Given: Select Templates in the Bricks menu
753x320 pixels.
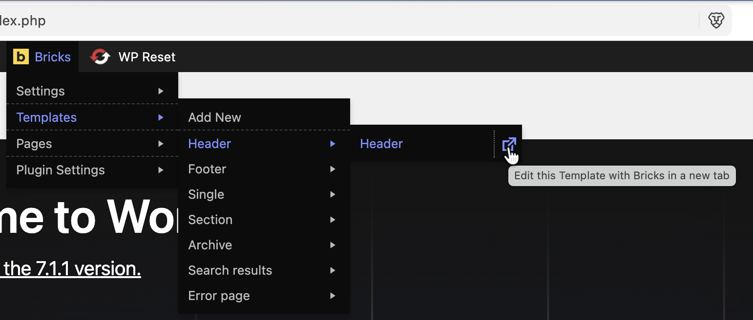Looking at the screenshot, I should tap(92, 117).
